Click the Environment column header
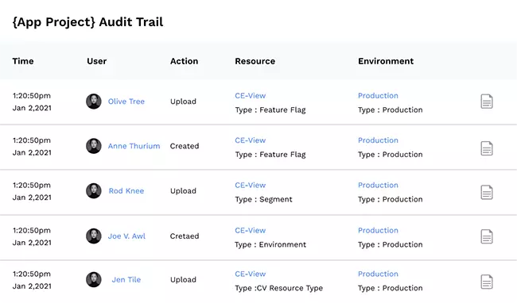The image size is (517, 303). click(386, 61)
